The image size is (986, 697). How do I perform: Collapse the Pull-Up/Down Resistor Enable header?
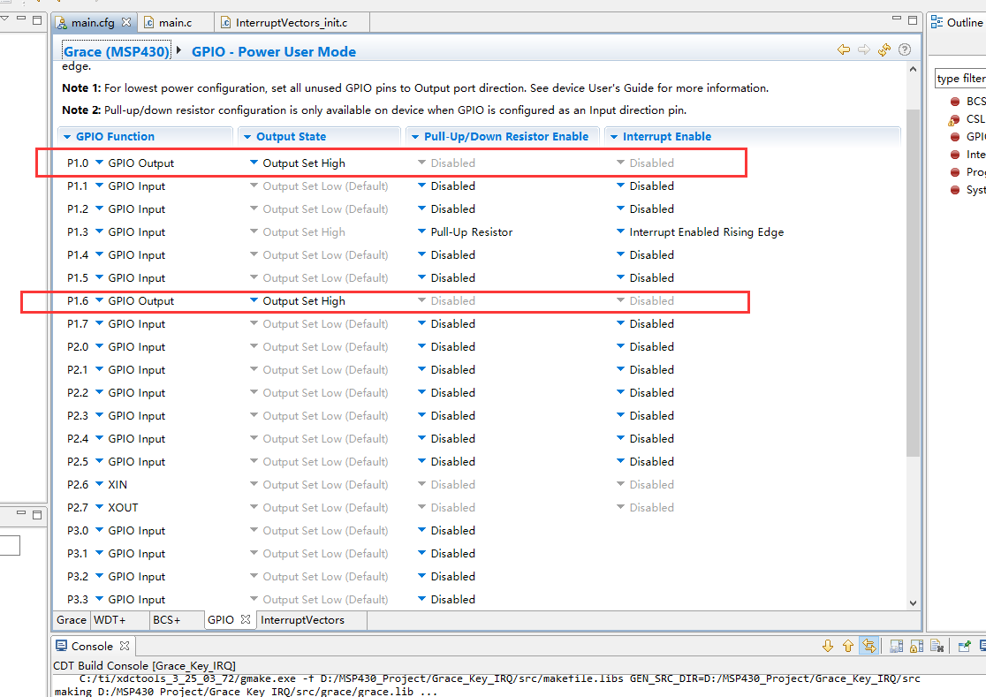(x=415, y=136)
